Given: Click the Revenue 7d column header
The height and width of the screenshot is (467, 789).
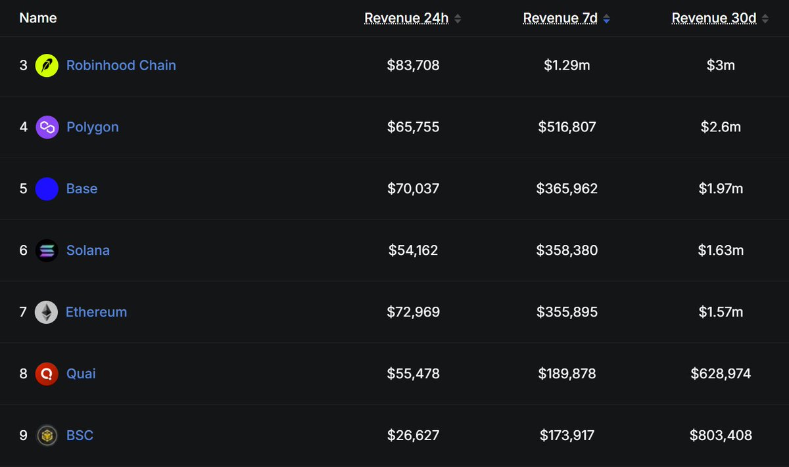Looking at the screenshot, I should (560, 18).
